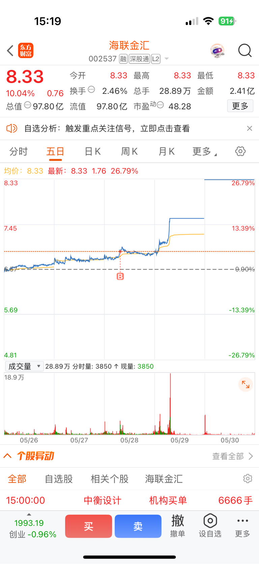Select 自选股 filter tab
The width and height of the screenshot is (259, 564).
coord(59,479)
